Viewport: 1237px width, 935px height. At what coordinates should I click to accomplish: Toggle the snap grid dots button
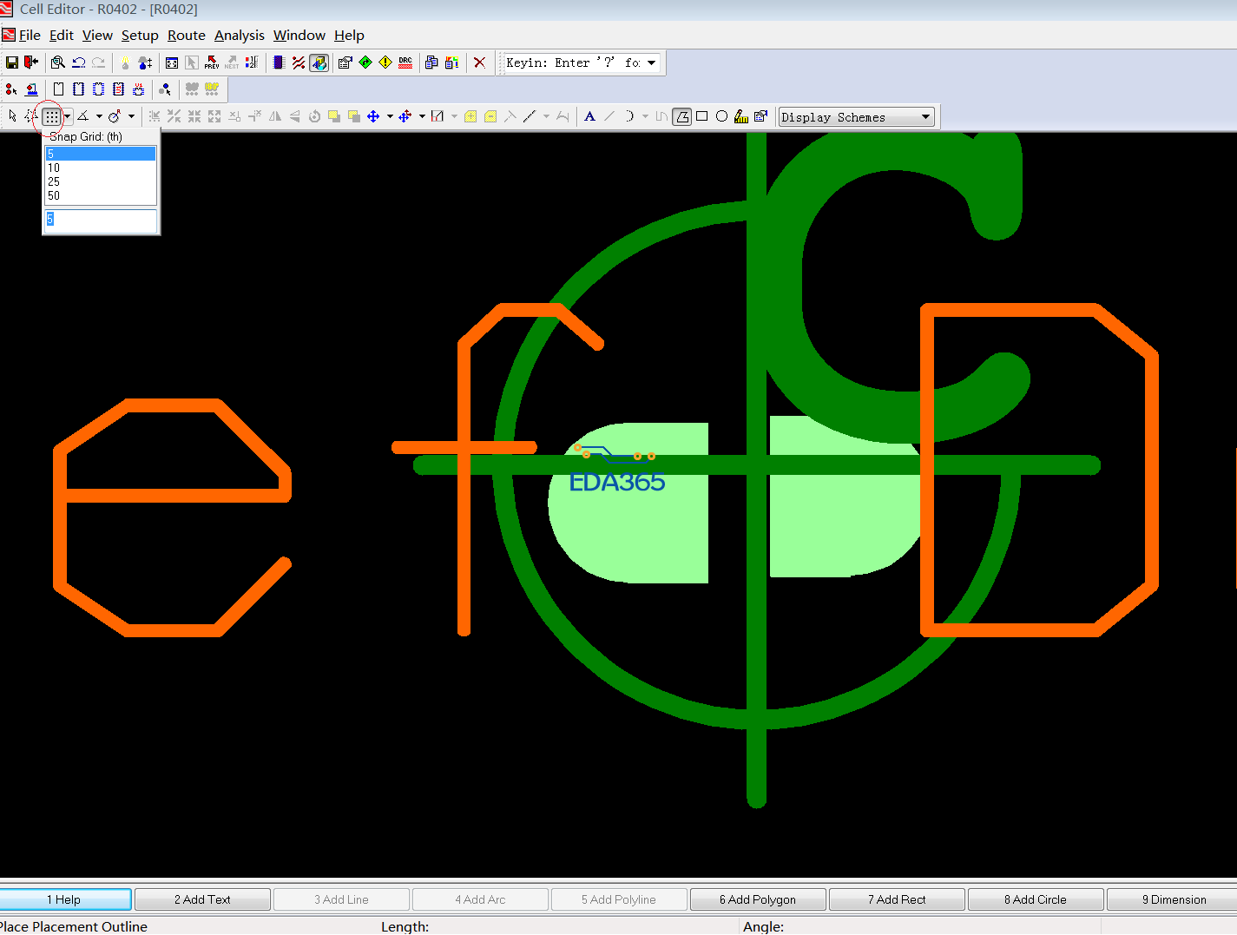point(52,116)
